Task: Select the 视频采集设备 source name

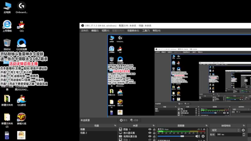Action: click(x=130, y=136)
